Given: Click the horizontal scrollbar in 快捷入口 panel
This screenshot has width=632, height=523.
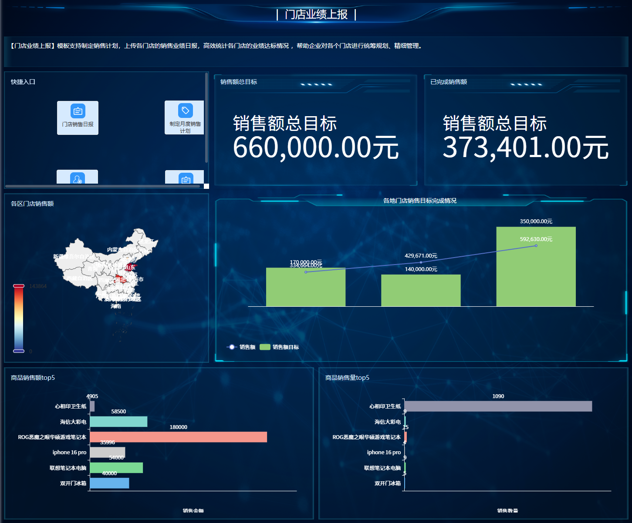Looking at the screenshot, I should click(102, 186).
